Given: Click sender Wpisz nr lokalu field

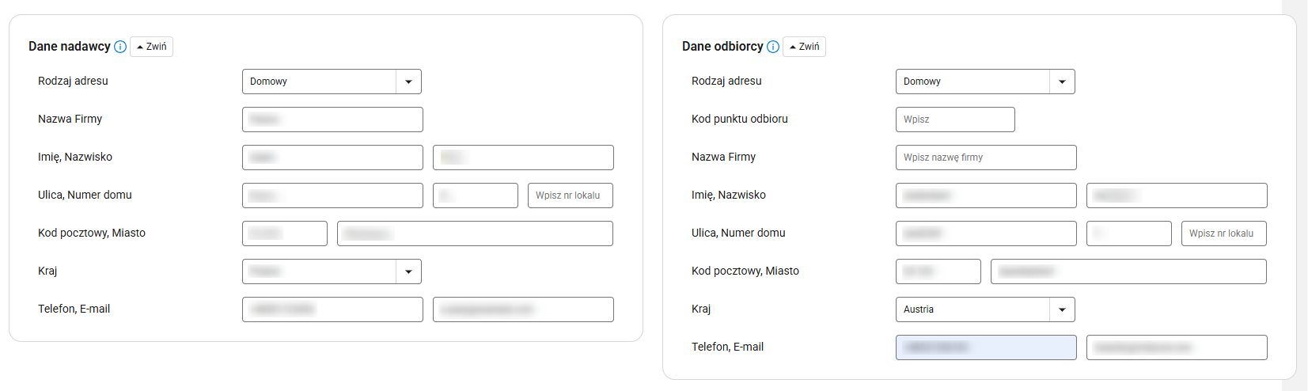Looking at the screenshot, I should [571, 195].
